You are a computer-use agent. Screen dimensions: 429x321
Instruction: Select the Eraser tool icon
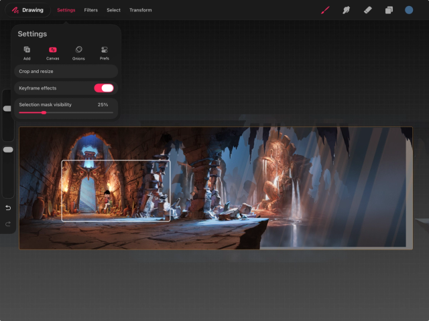click(367, 10)
